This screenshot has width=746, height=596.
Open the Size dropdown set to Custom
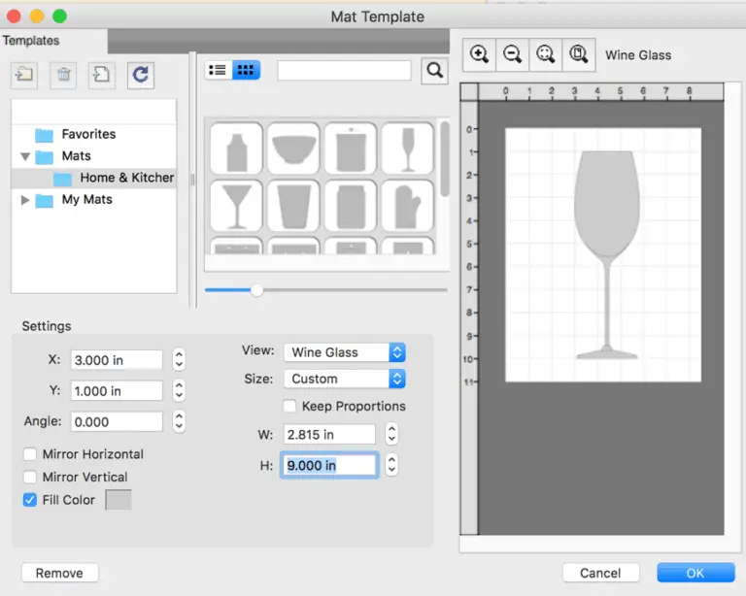(344, 379)
